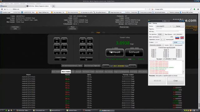200x112 pixels.
Task: Select the Russian flag language icon
Action: (x=177, y=38)
